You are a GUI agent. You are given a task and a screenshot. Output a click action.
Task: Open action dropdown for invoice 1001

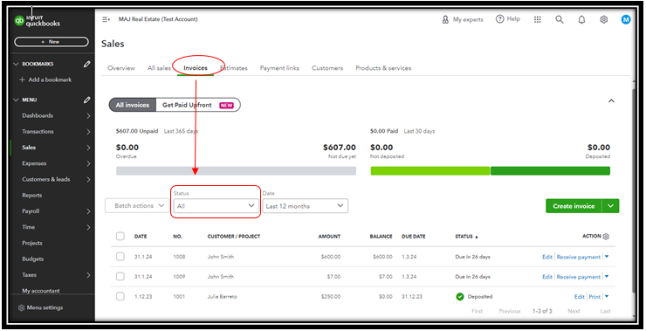[607, 296]
